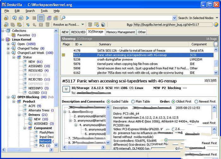Click the yellow note with plus icon
The height and width of the screenshot is (159, 221).
coord(97,25)
